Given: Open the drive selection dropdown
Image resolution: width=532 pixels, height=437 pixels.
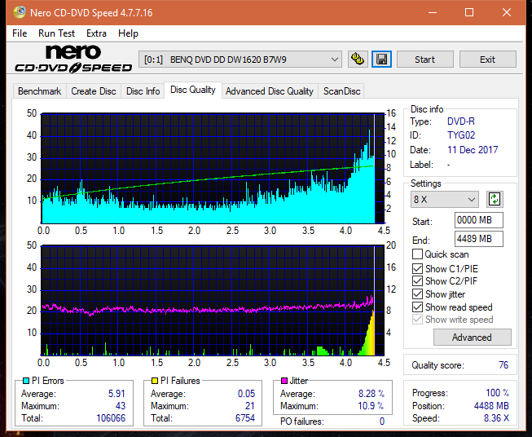Looking at the screenshot, I should (x=240, y=60).
